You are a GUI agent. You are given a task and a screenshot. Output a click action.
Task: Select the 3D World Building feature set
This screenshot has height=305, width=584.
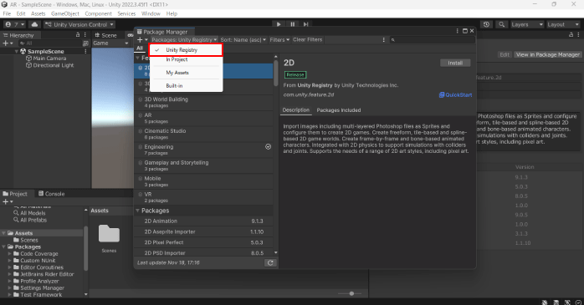point(203,102)
